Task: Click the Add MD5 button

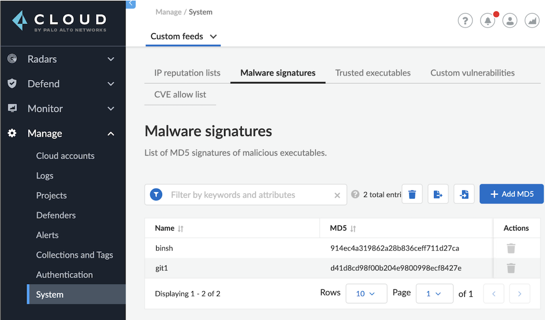Action: pos(511,194)
